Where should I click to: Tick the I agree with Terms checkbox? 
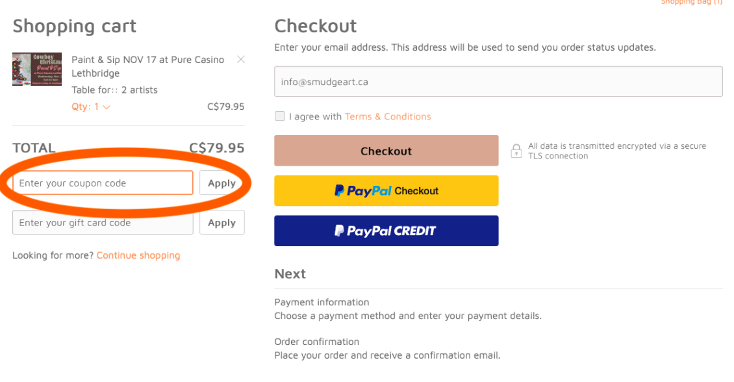click(279, 116)
